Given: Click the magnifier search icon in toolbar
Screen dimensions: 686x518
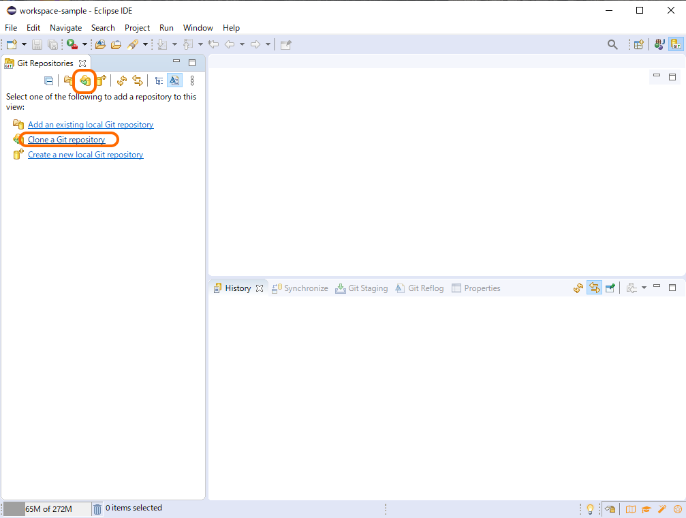Looking at the screenshot, I should point(612,44).
